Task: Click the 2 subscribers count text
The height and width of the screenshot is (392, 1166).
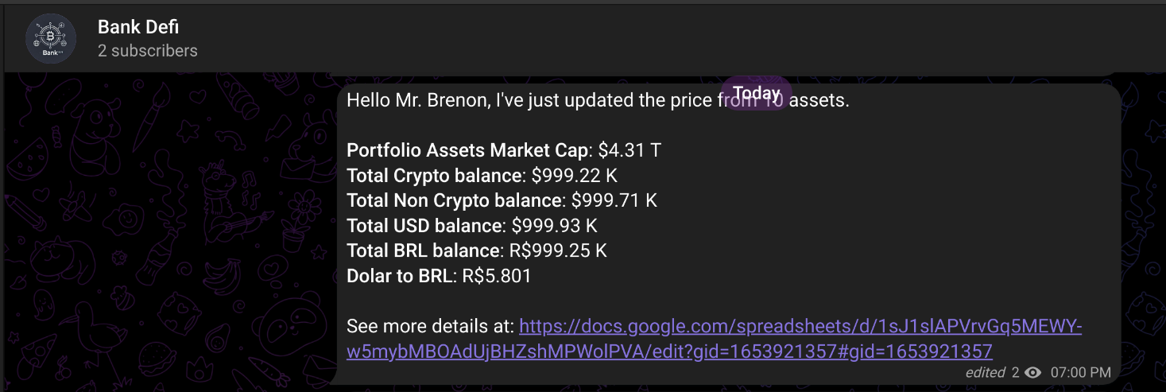Action: click(147, 51)
